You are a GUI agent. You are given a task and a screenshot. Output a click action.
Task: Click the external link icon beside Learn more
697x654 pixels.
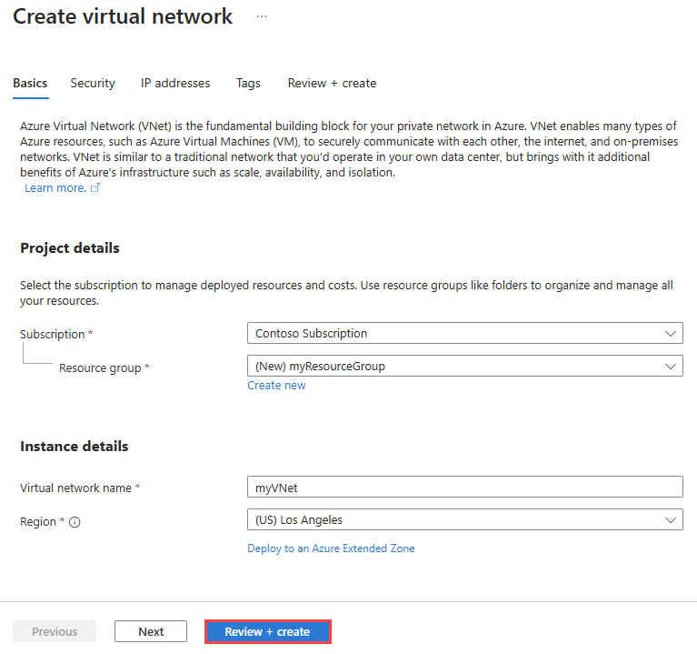pyautogui.click(x=95, y=188)
